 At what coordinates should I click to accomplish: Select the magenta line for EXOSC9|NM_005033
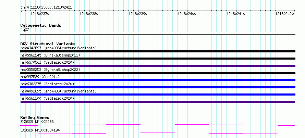pyautogui.click(x=158, y=125)
